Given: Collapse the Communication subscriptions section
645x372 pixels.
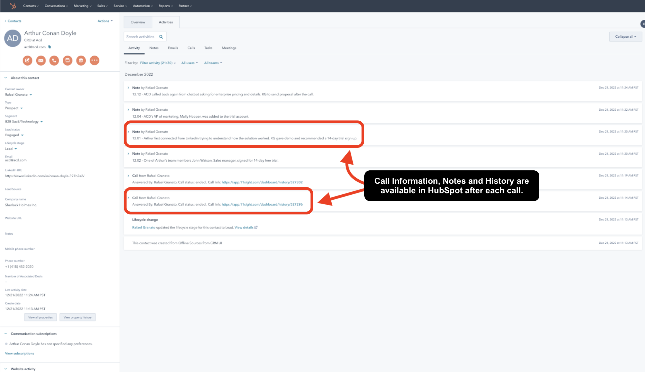Looking at the screenshot, I should (x=6, y=334).
